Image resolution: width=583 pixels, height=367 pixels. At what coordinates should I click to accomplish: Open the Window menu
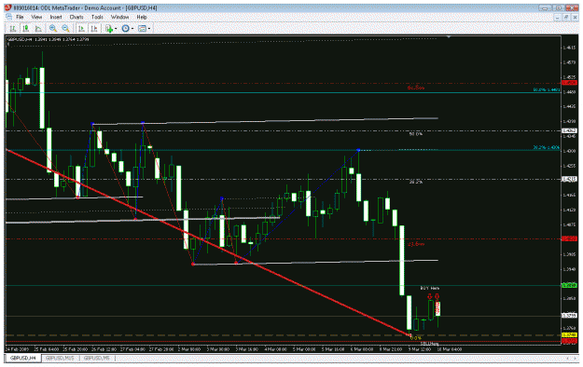119,17
